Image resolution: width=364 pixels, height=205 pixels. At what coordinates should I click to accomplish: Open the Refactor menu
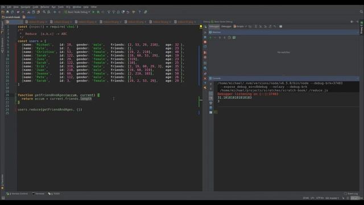[45, 7]
